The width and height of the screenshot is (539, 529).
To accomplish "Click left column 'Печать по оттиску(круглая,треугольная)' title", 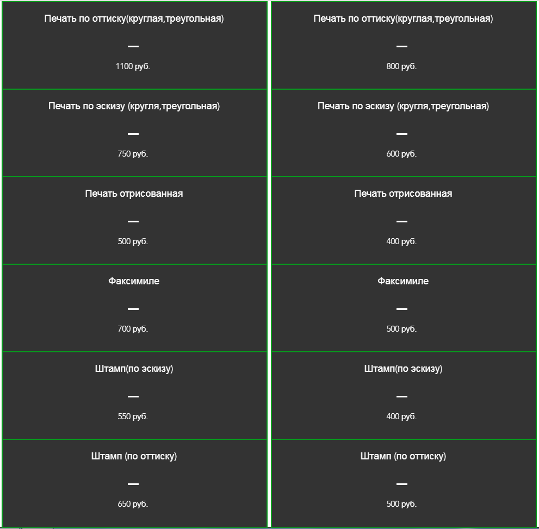I will click(134, 18).
